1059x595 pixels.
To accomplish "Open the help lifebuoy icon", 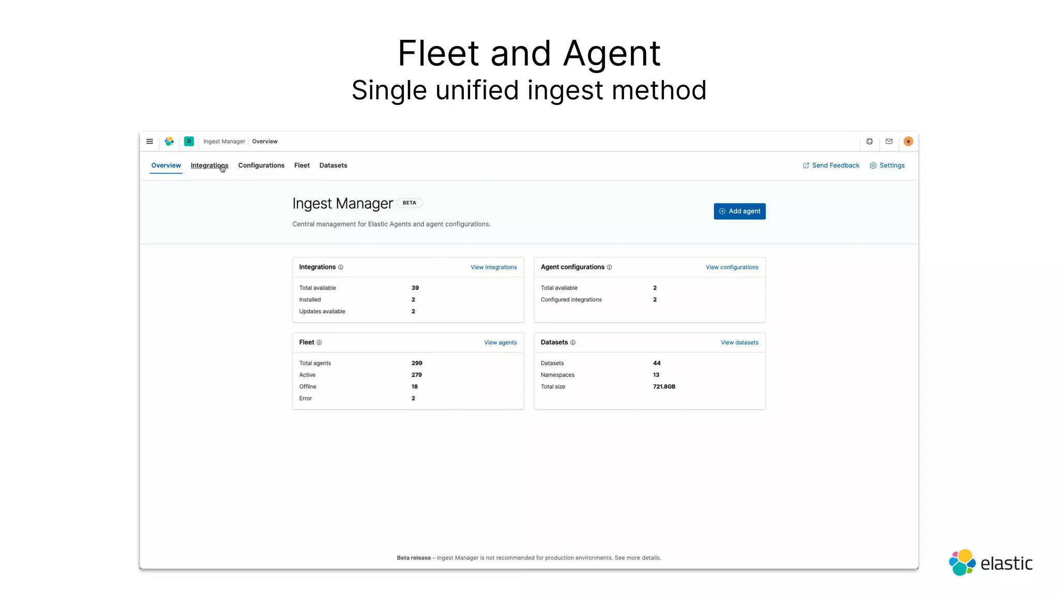I will click(869, 141).
